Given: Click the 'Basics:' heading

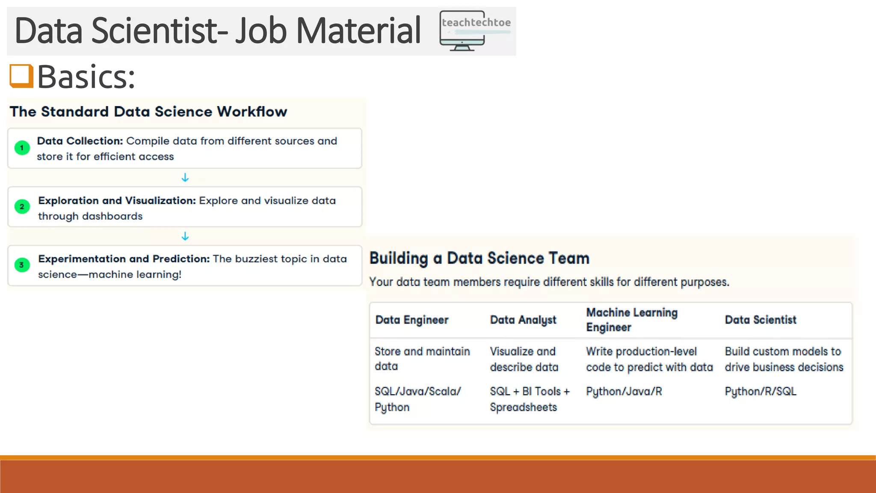Looking at the screenshot, I should (86, 77).
